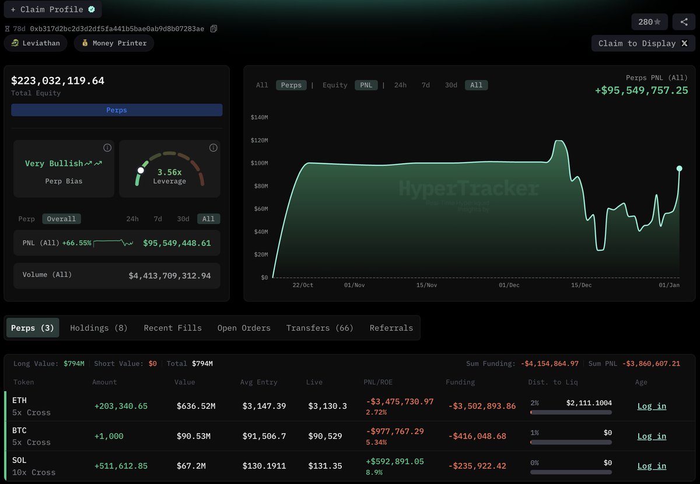Click the share icon button

(x=684, y=22)
